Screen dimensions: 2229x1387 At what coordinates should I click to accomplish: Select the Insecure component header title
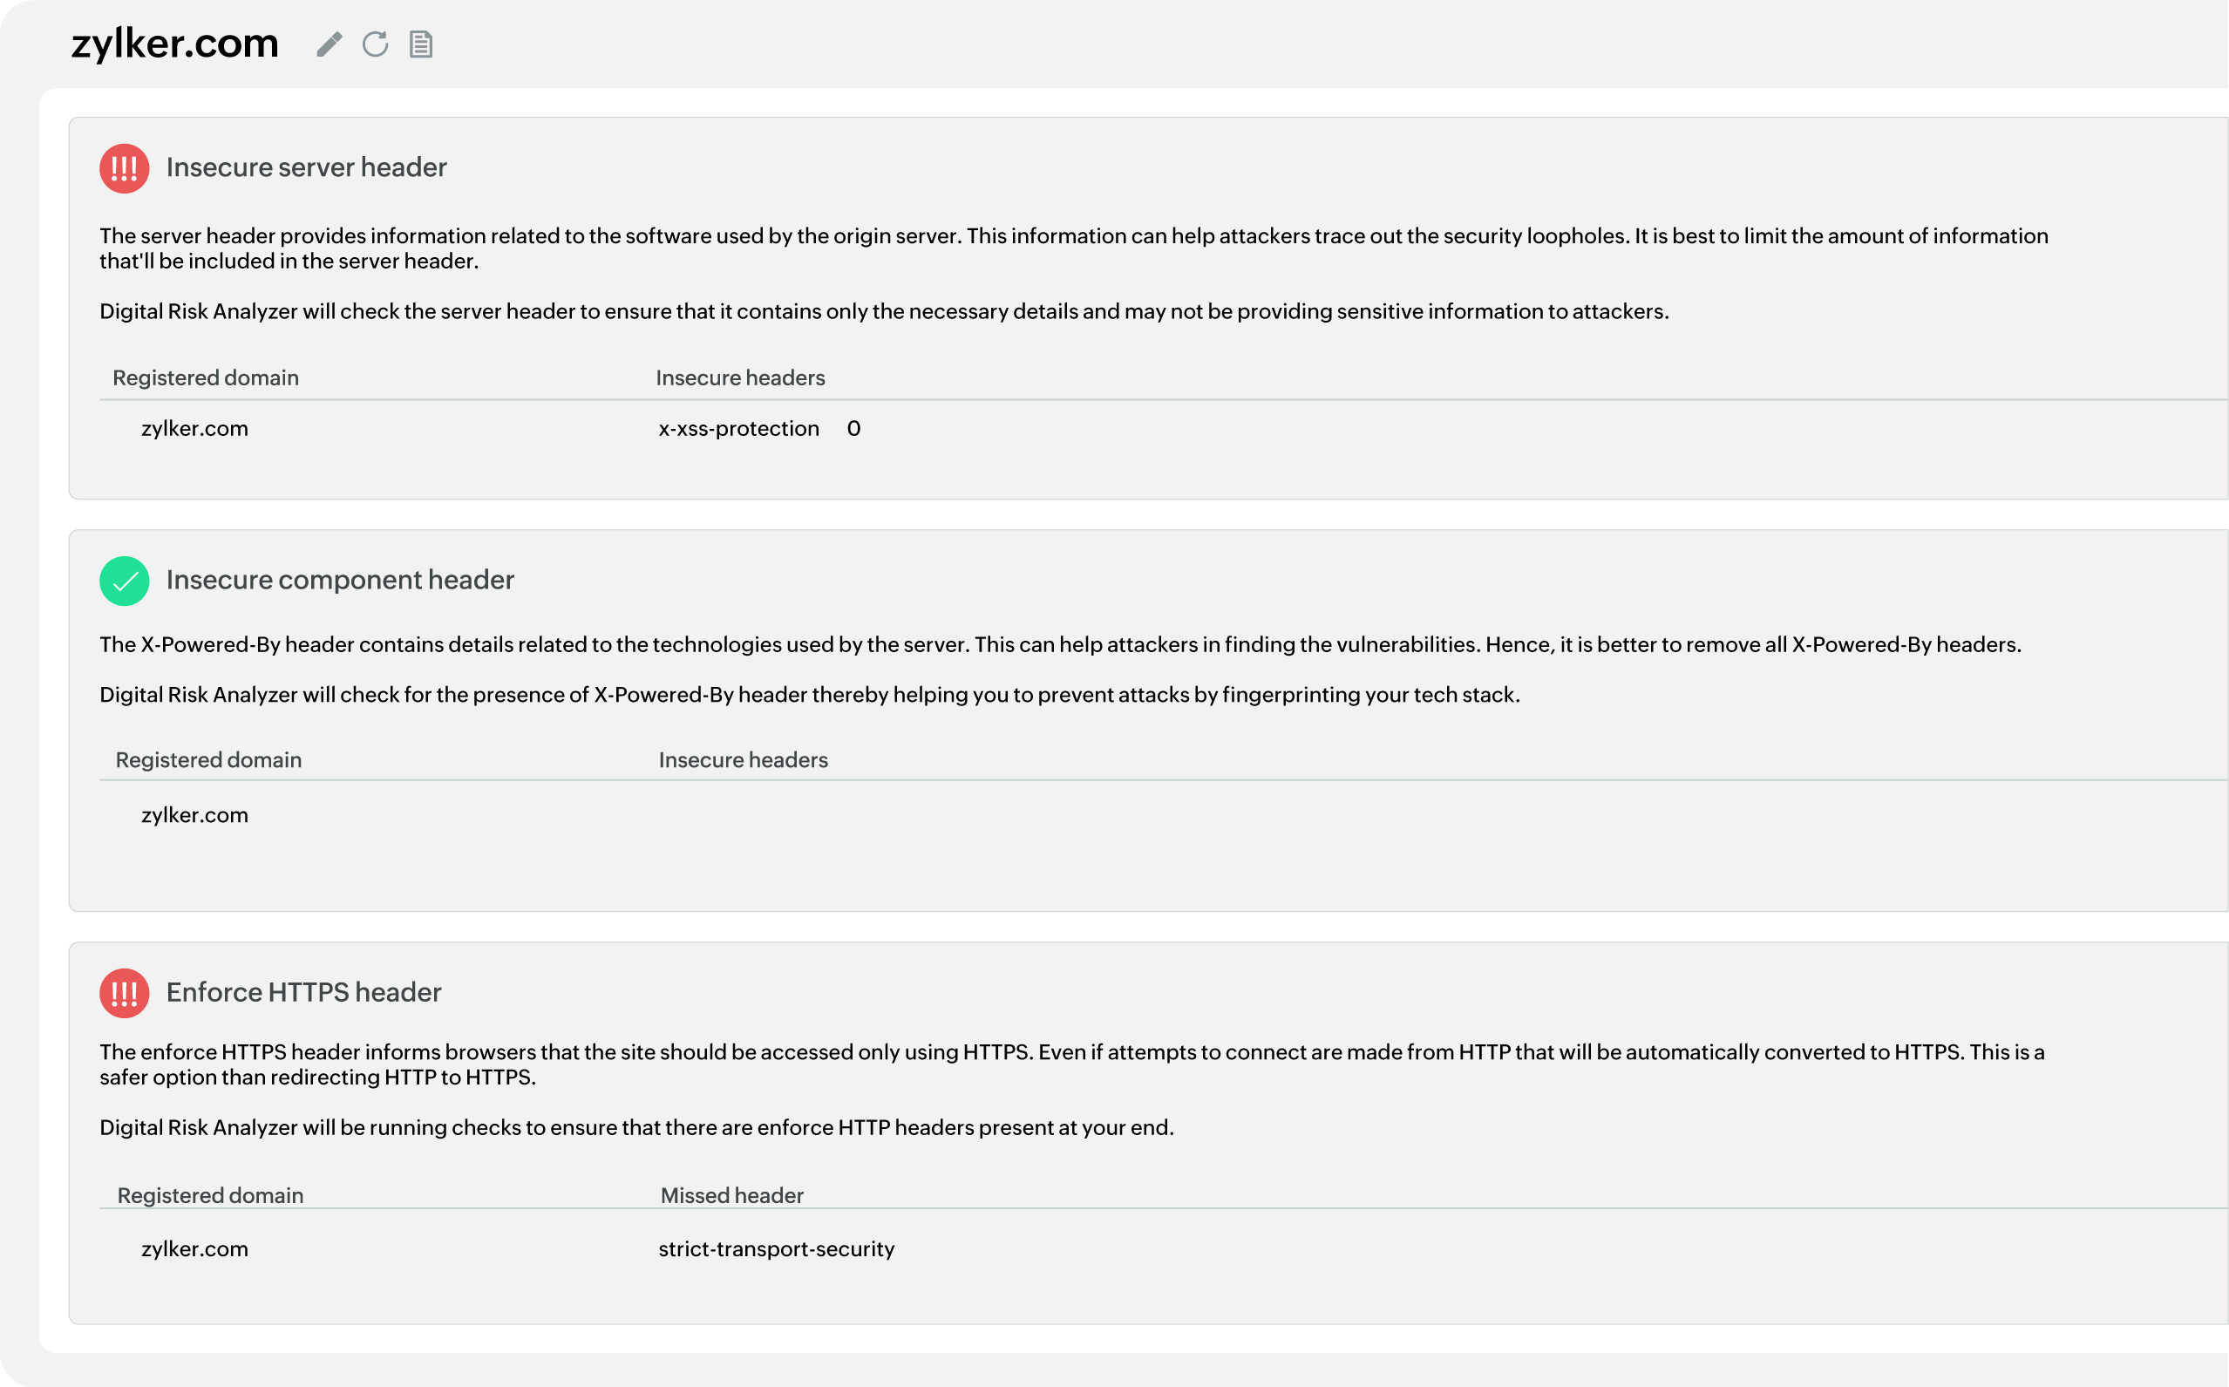point(340,580)
